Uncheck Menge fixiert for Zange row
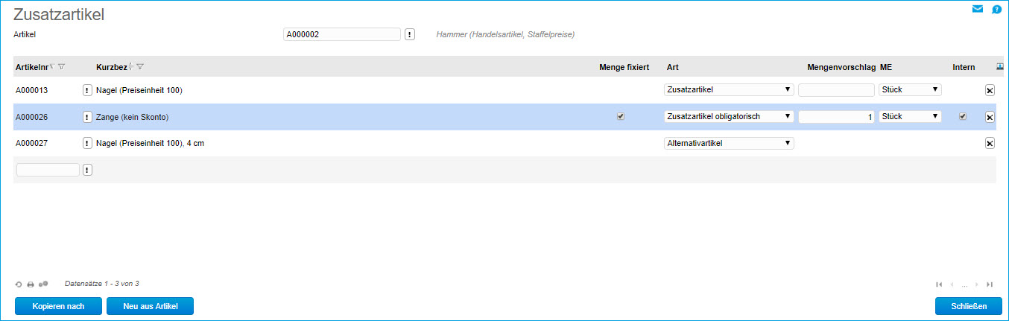1009x321 pixels. (621, 116)
